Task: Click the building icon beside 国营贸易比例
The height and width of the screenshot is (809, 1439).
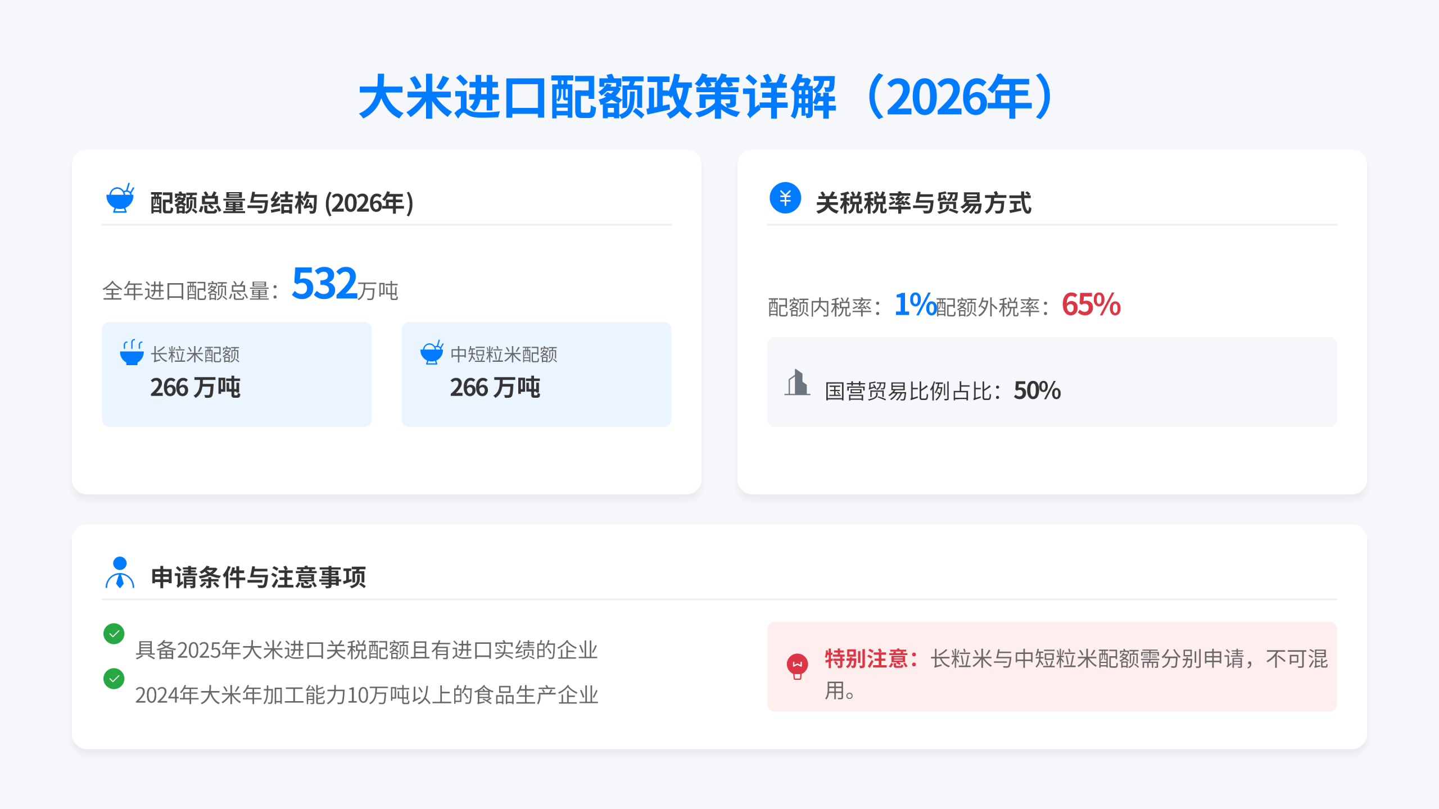Action: 797,383
